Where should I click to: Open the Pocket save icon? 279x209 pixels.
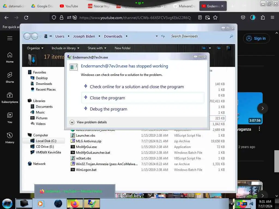tap(243, 17)
